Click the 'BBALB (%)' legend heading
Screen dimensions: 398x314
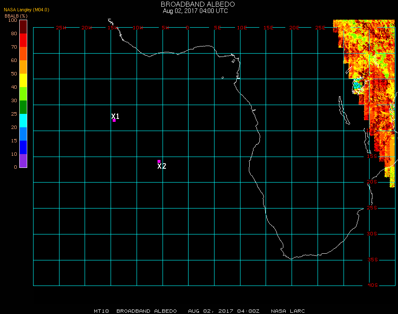[16, 16]
